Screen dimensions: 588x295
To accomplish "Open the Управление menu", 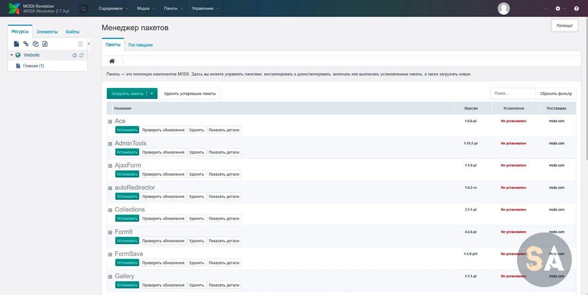I will tap(205, 9).
